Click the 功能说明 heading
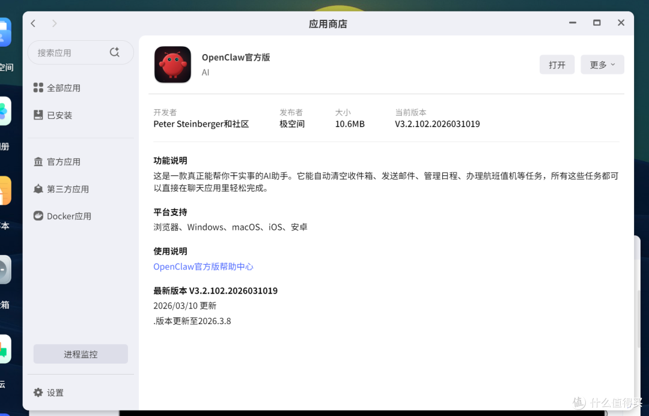 click(170, 160)
